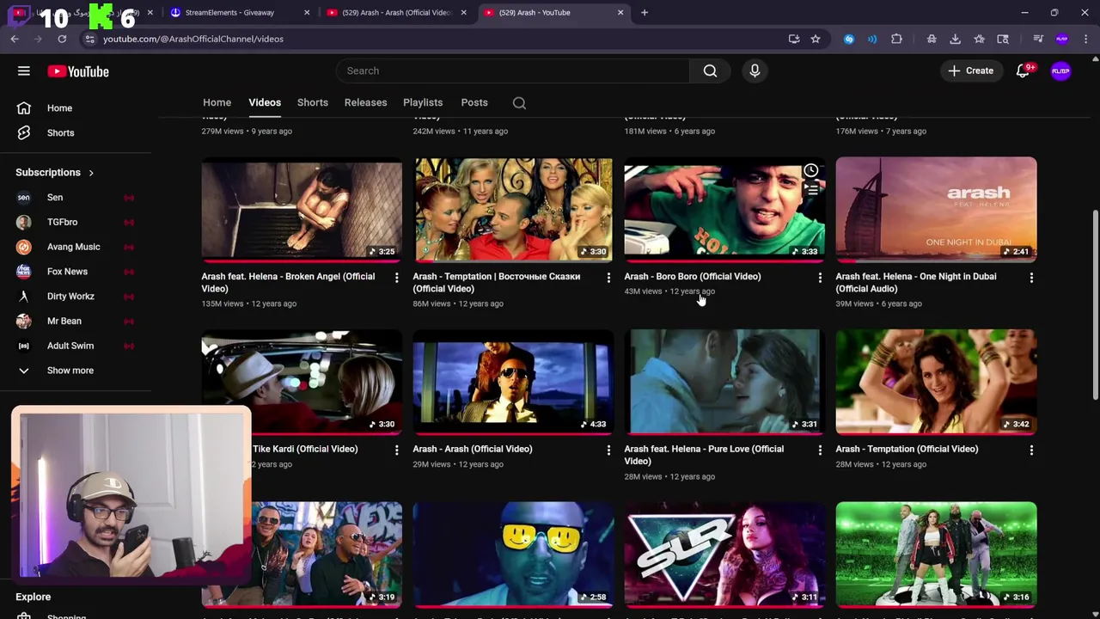Open options menu for Tike Kardi video
1100x619 pixels.
[396, 450]
